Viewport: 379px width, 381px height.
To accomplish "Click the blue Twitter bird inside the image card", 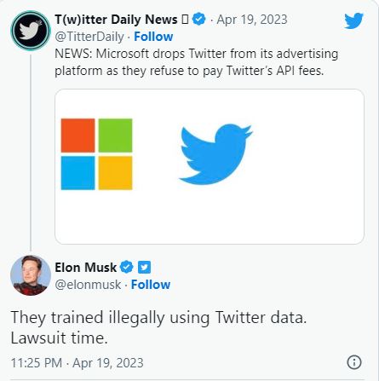I will (x=215, y=153).
